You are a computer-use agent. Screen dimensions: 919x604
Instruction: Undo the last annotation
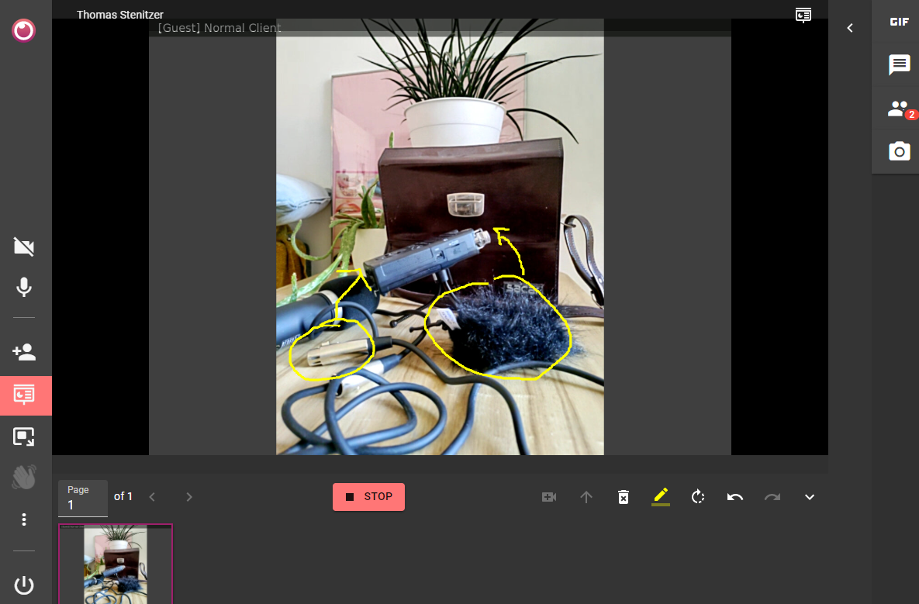(735, 497)
